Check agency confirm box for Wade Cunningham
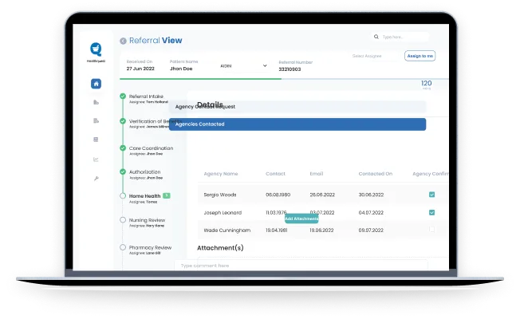 point(431,230)
